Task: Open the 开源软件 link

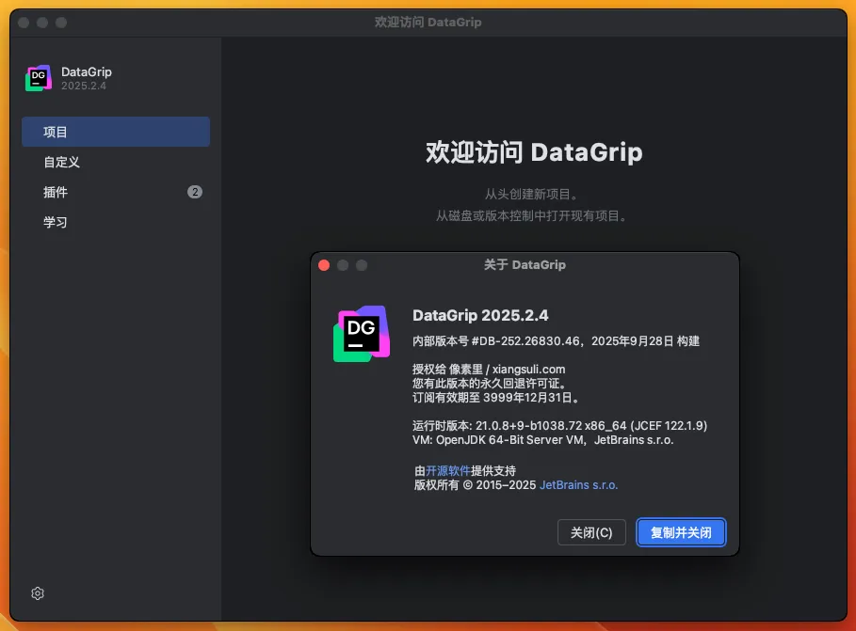Action: coord(447,470)
